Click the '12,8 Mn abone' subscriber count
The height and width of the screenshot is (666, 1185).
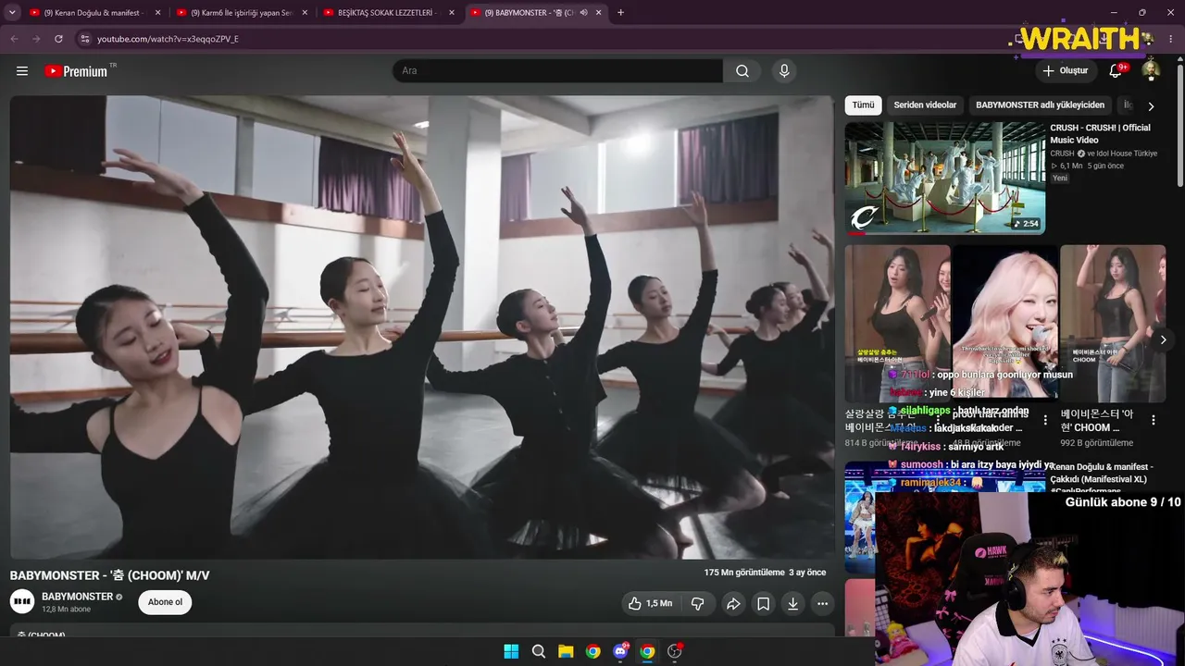[x=67, y=610]
